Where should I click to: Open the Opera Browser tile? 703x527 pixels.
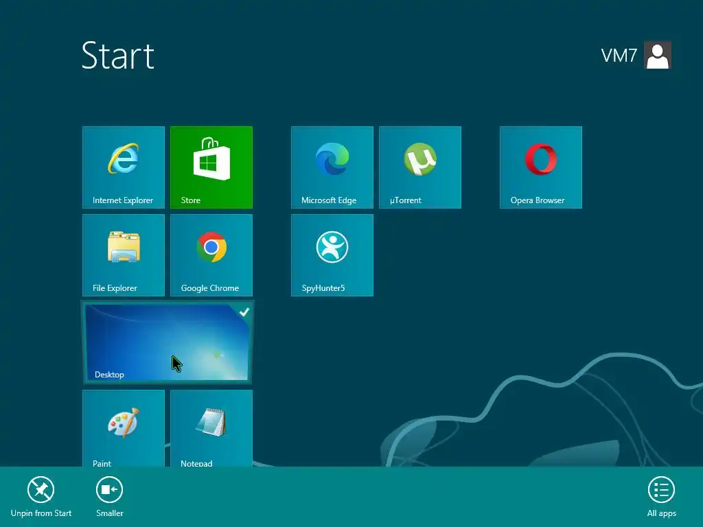click(541, 167)
